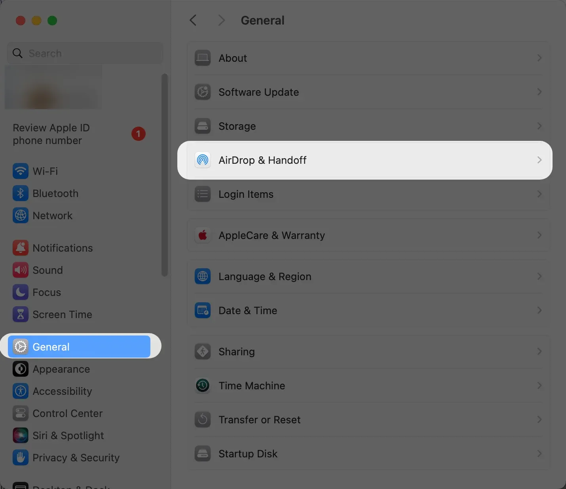This screenshot has width=566, height=489.
Task: Click the sidebar scrollbar
Action: click(165, 175)
